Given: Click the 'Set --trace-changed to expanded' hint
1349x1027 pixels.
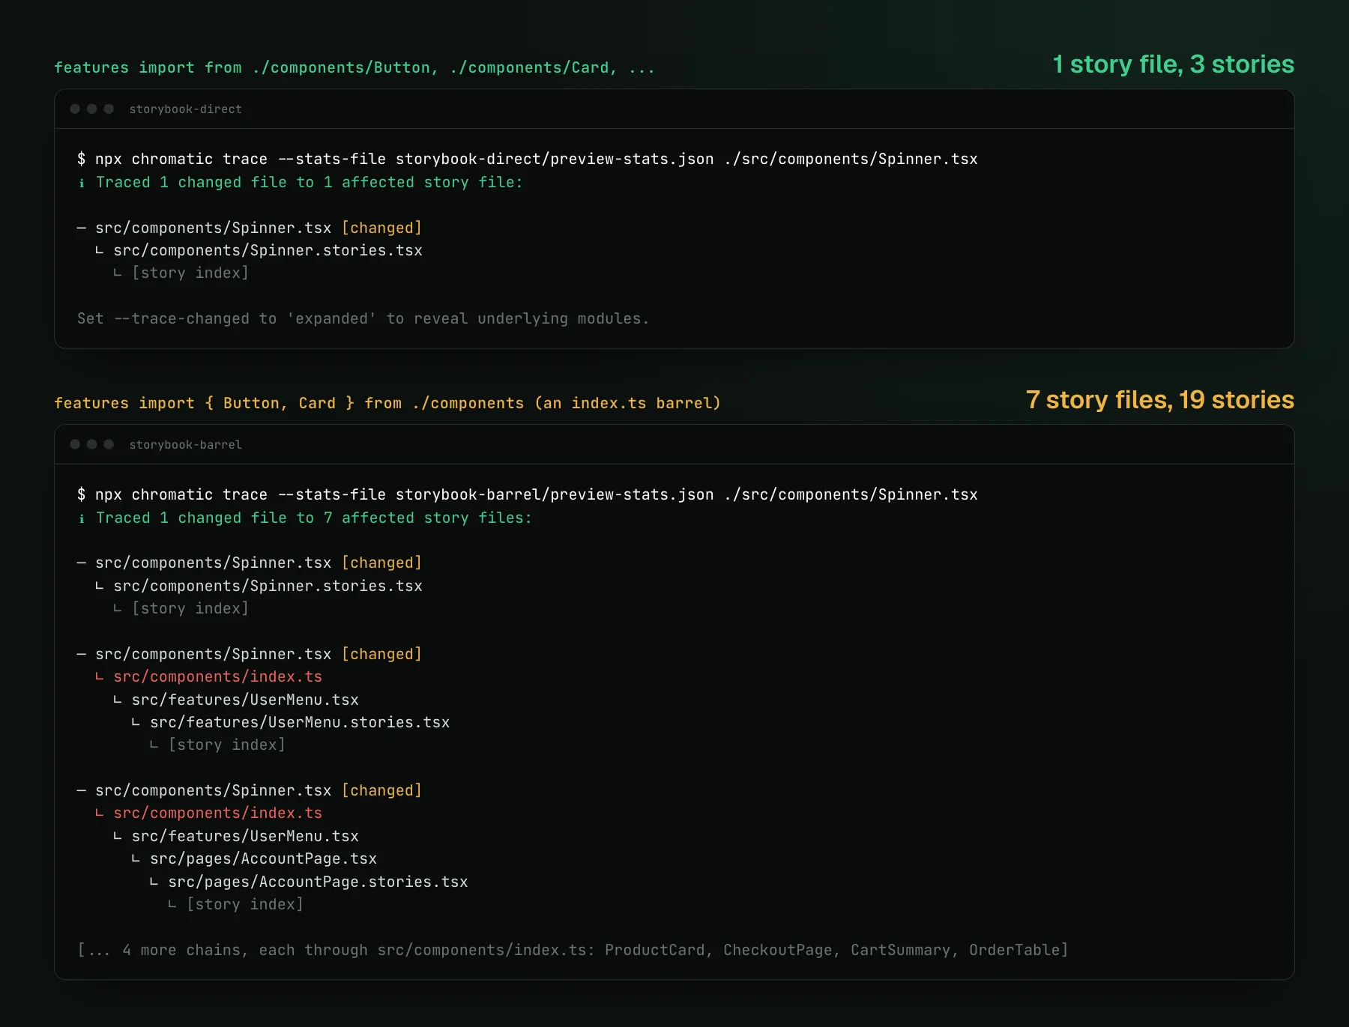Looking at the screenshot, I should pyautogui.click(x=363, y=319).
